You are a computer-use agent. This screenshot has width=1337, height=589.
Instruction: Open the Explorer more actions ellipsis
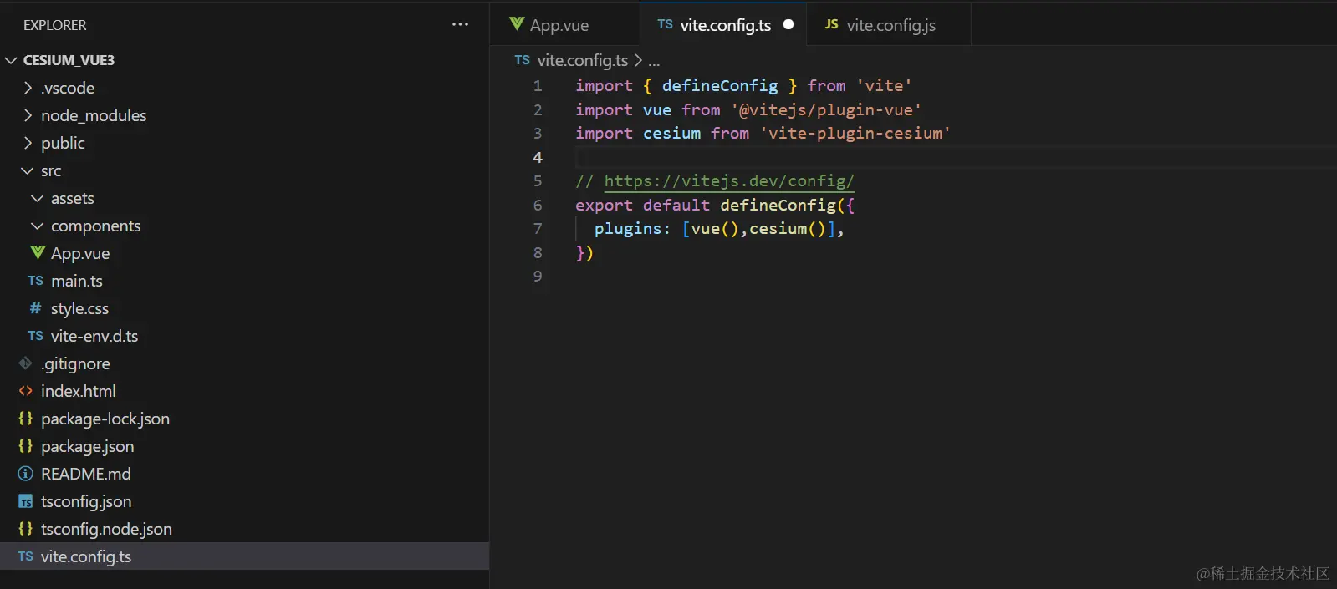click(460, 25)
